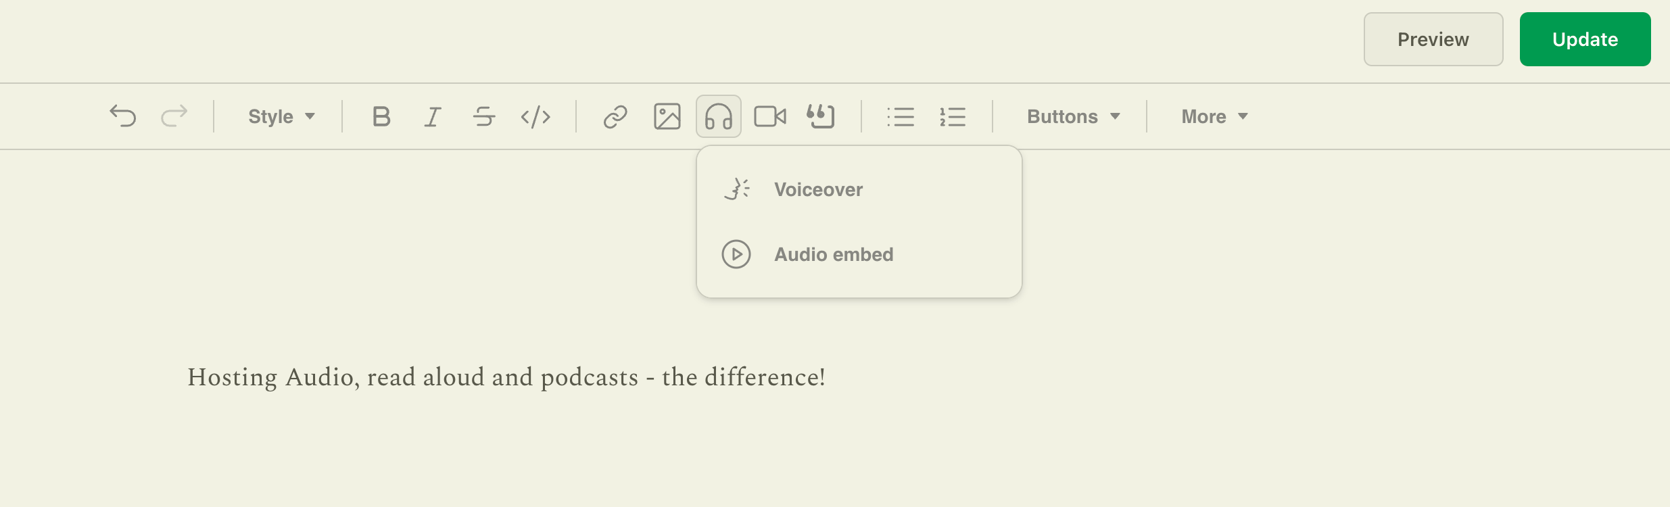Apply strikethrough formatting
The height and width of the screenshot is (507, 1670).
484,116
